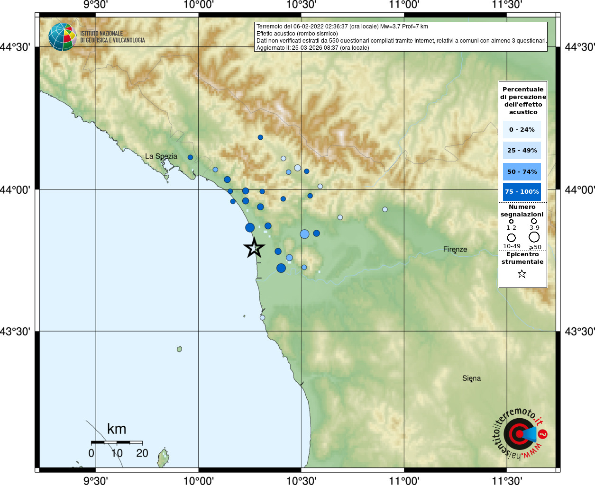Click the 'Dati non verificati' description line

click(402, 41)
